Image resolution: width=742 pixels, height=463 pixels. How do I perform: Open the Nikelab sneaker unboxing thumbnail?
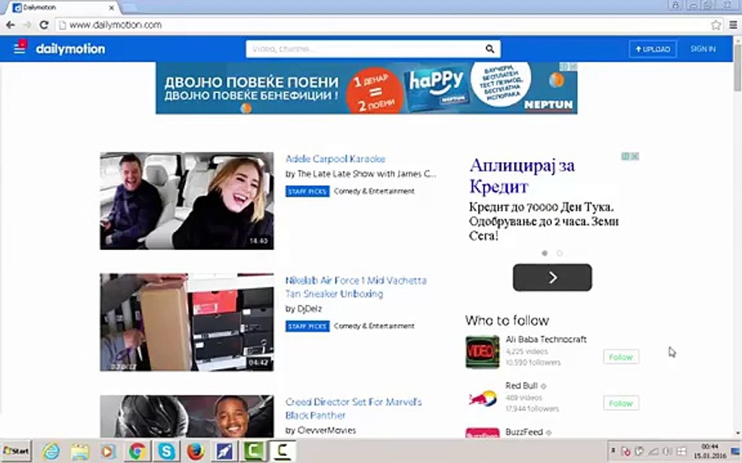pos(186,322)
